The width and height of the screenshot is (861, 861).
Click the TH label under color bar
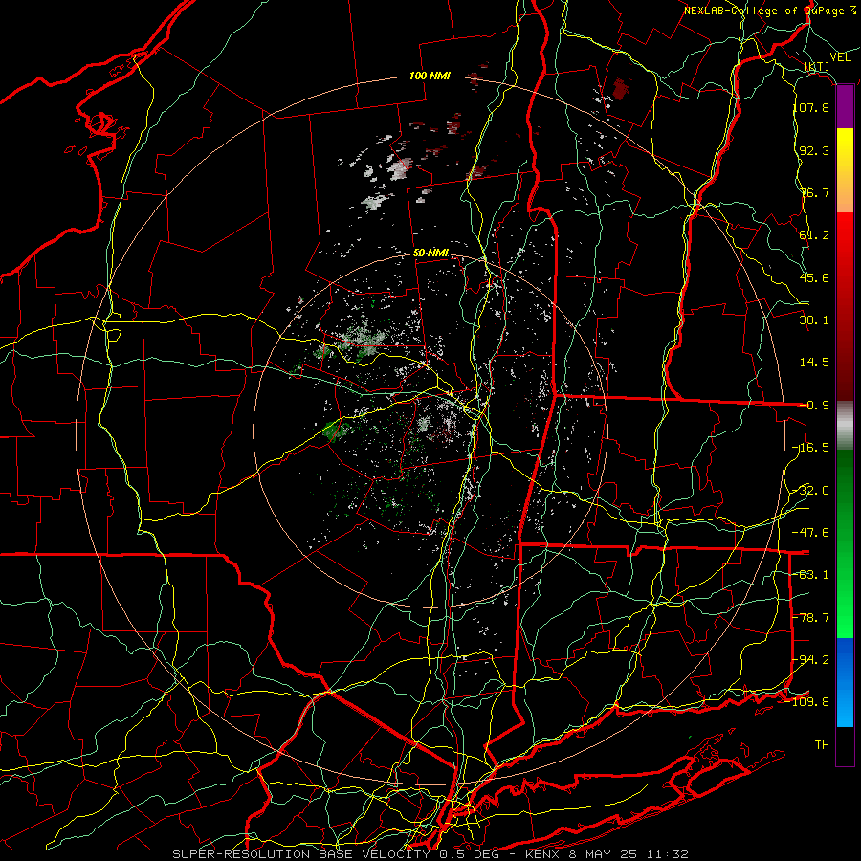[822, 745]
